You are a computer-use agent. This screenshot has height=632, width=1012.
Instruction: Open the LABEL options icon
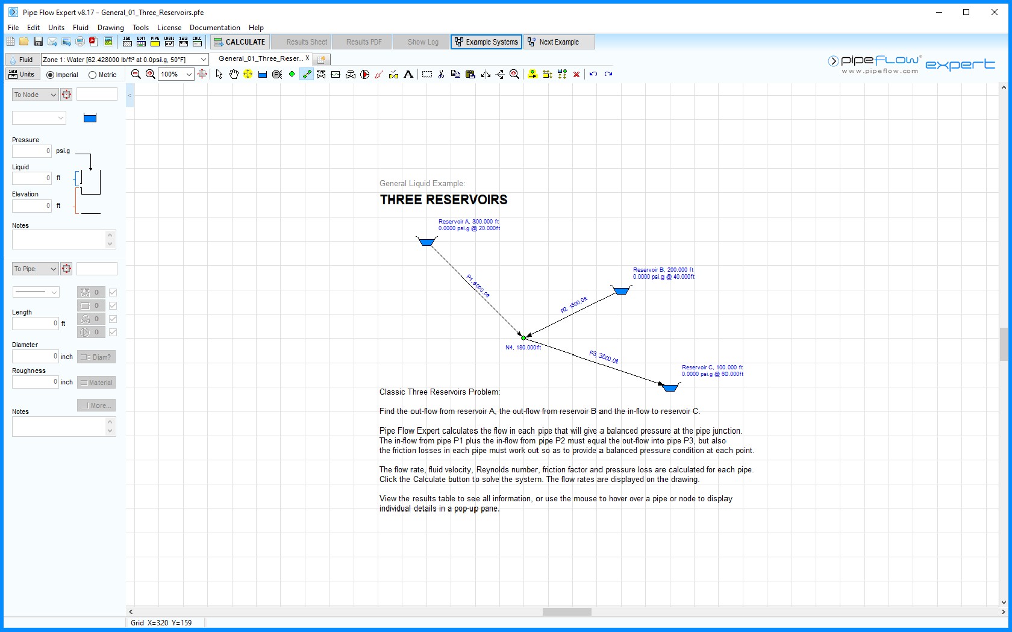point(169,42)
